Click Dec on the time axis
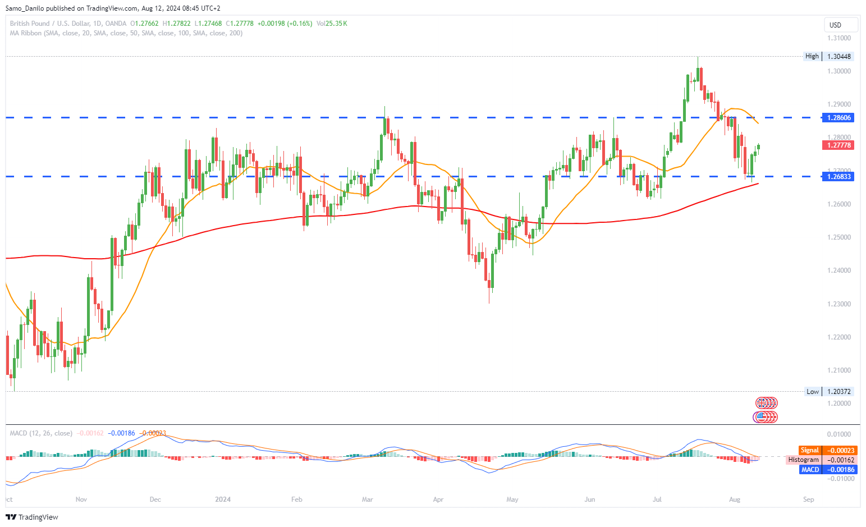This screenshot has width=866, height=527. [x=155, y=499]
